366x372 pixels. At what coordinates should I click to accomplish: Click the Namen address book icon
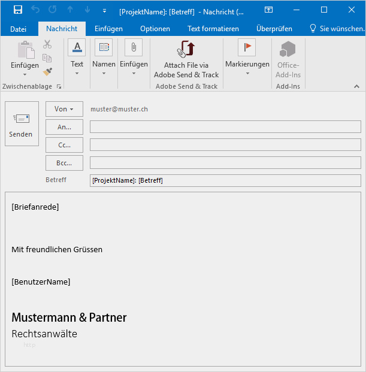[104, 48]
